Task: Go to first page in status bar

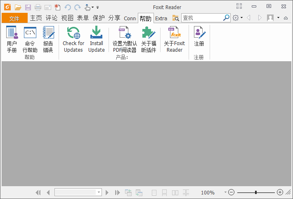Action: pos(38,192)
